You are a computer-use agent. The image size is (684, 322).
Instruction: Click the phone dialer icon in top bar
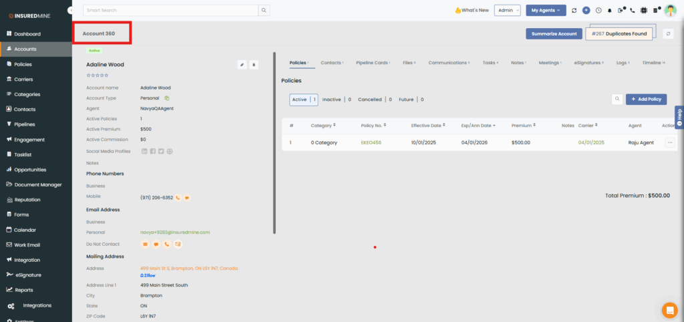pyautogui.click(x=632, y=11)
